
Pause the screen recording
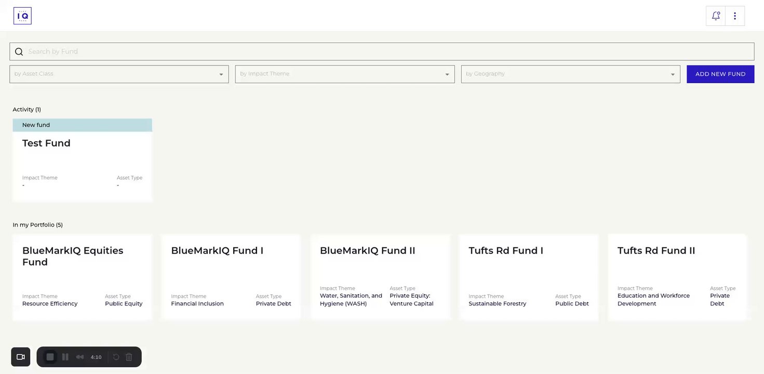point(65,357)
